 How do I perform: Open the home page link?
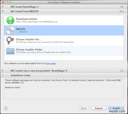pyautogui.click(x=50, y=64)
